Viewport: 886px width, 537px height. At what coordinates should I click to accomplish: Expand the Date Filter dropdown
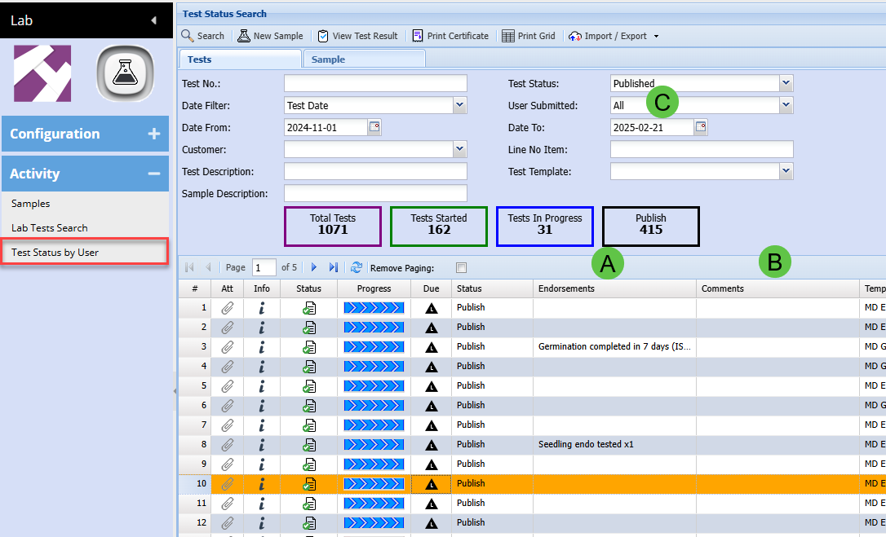tap(459, 105)
